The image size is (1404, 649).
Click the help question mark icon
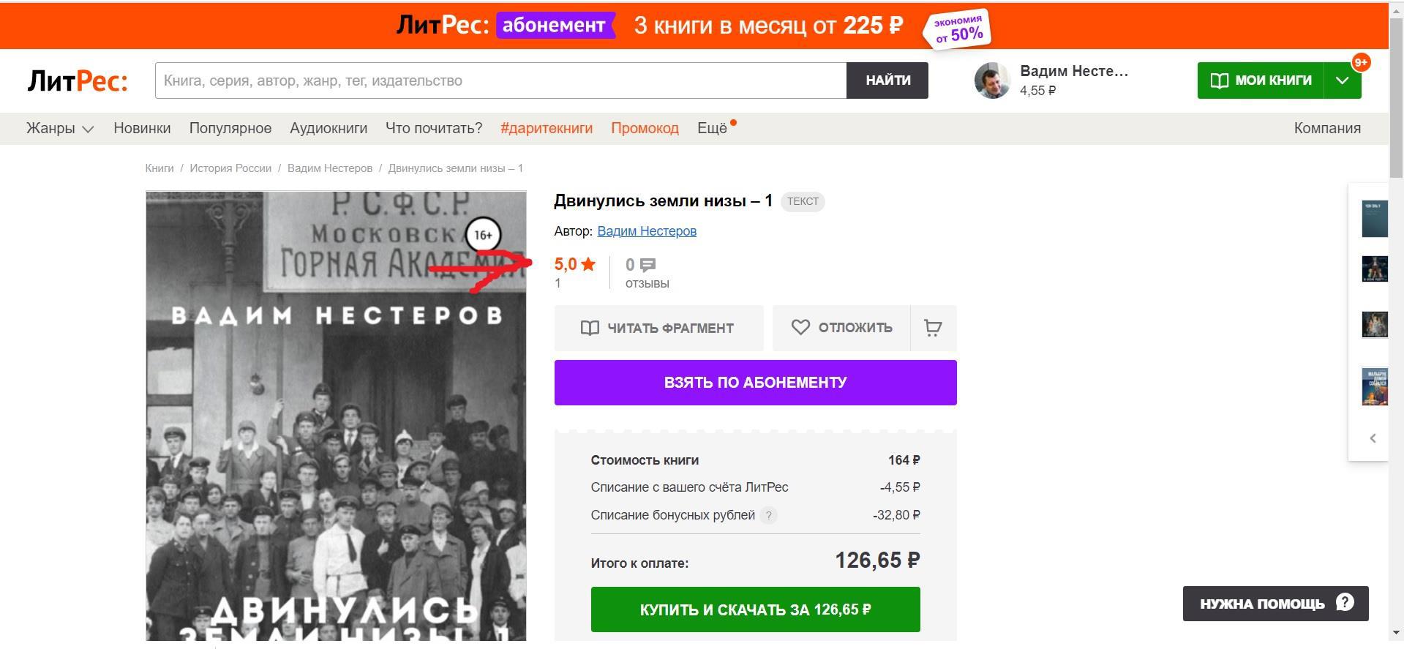click(x=1345, y=602)
